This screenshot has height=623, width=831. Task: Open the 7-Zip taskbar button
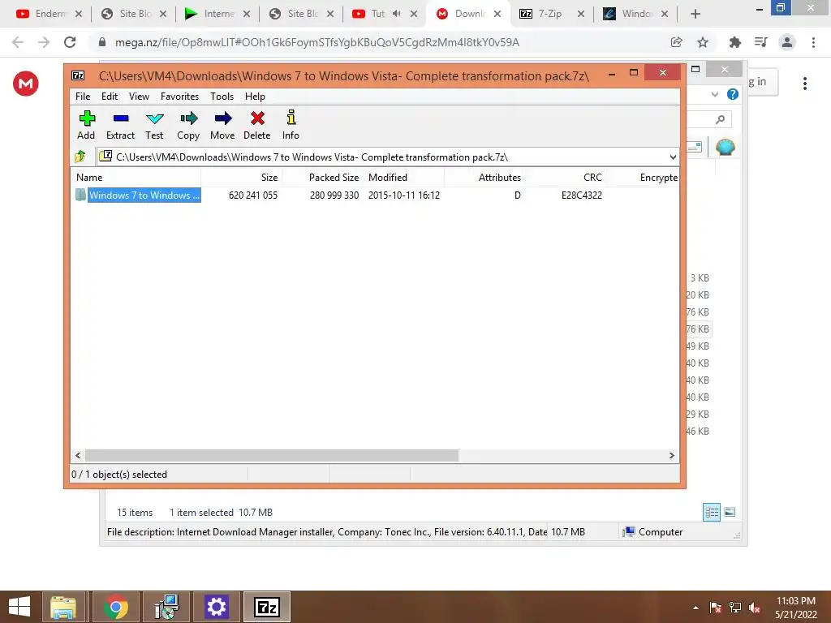[x=266, y=607]
